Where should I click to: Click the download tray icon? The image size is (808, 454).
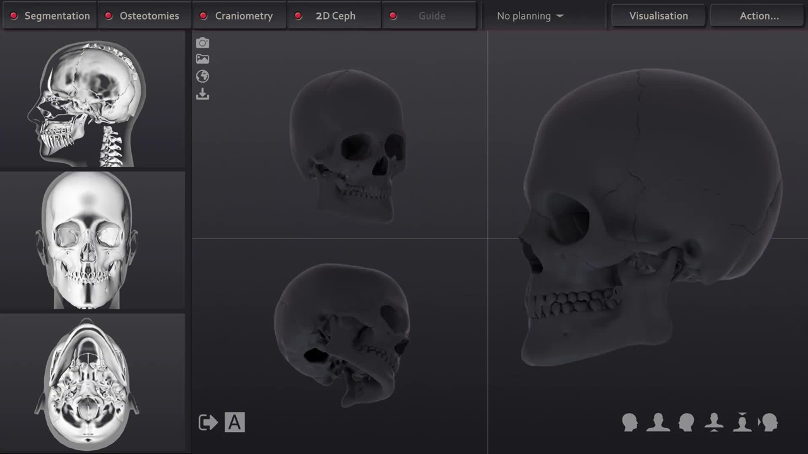(202, 94)
